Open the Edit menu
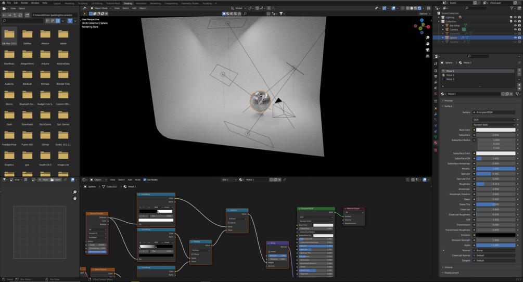523x282 pixels. click(16, 3)
